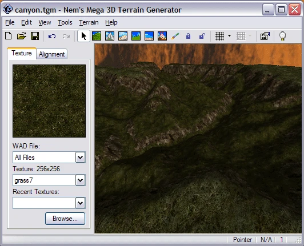Select the red volcano terrain tool
The width and height of the screenshot is (304, 246).
click(x=162, y=36)
